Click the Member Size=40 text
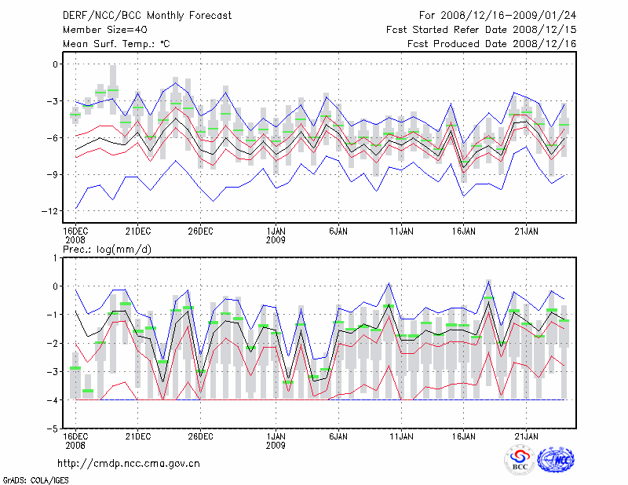Image resolution: width=628 pixels, height=485 pixels. click(x=105, y=30)
